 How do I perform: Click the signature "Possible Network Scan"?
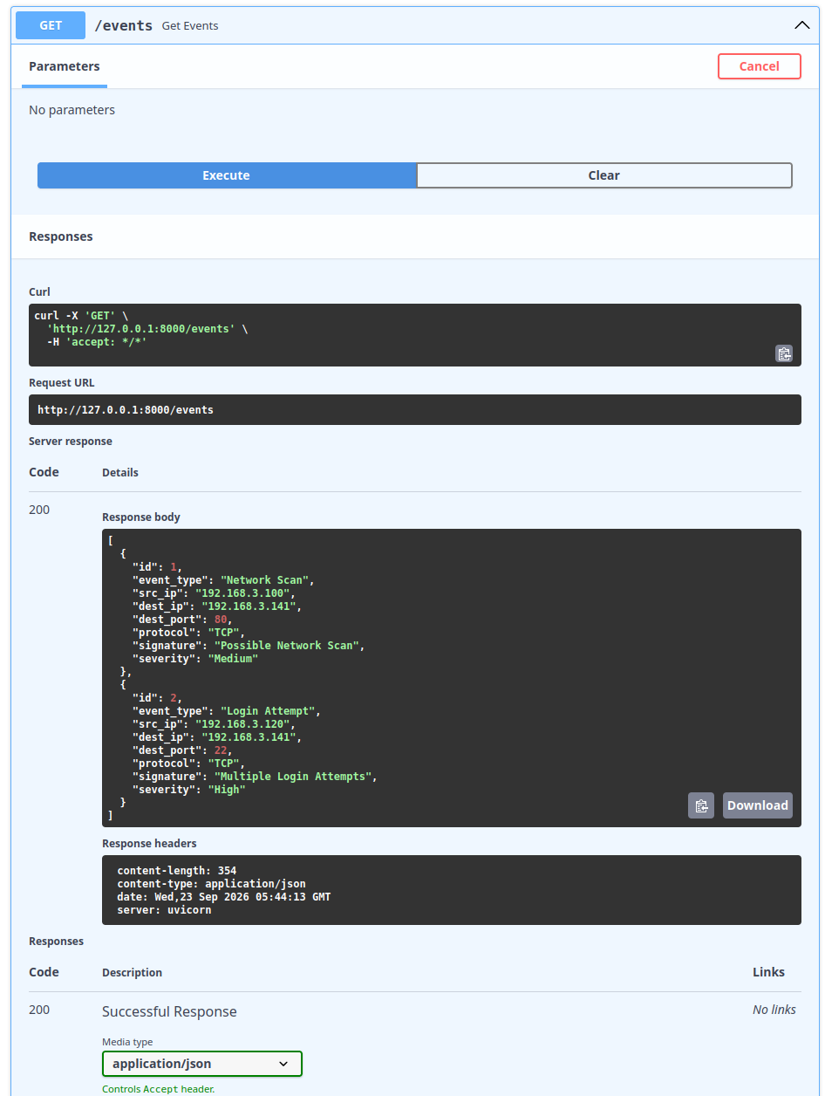point(286,646)
